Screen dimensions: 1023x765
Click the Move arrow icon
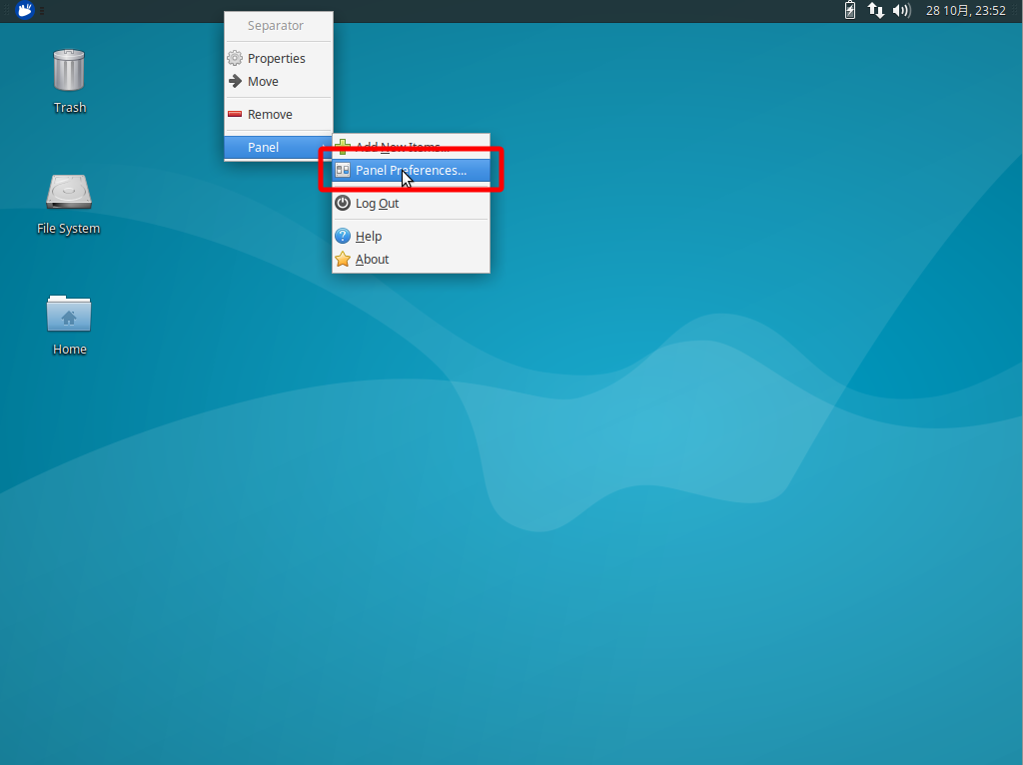pos(236,81)
